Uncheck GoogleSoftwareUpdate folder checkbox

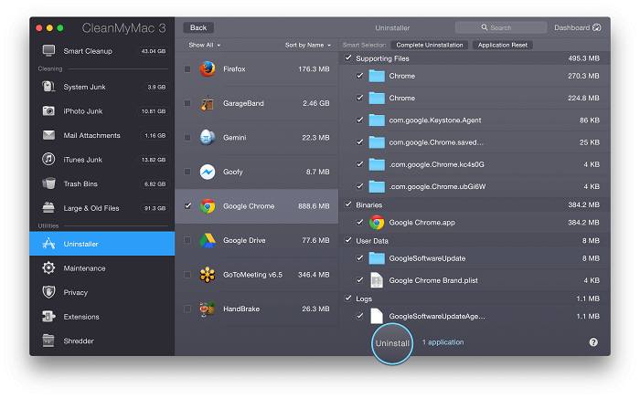pyautogui.click(x=359, y=257)
